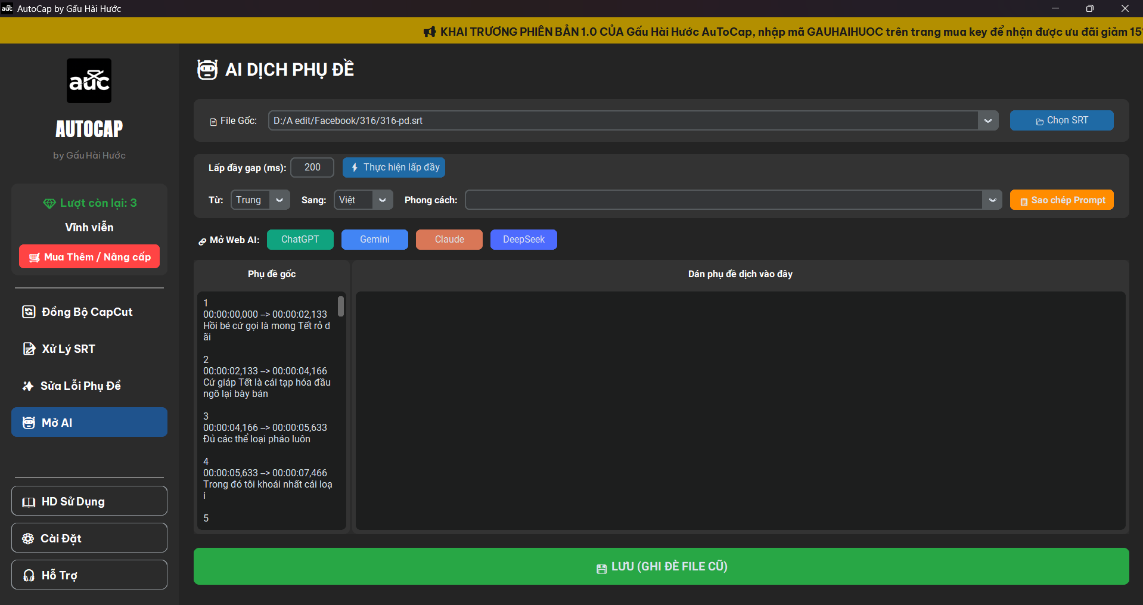Click the Dán phụ đề dịch text area
Screen dimensions: 1143x605
tap(740, 410)
